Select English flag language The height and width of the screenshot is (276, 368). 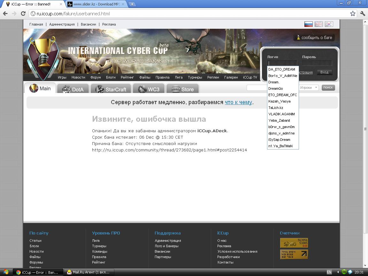pos(319,24)
